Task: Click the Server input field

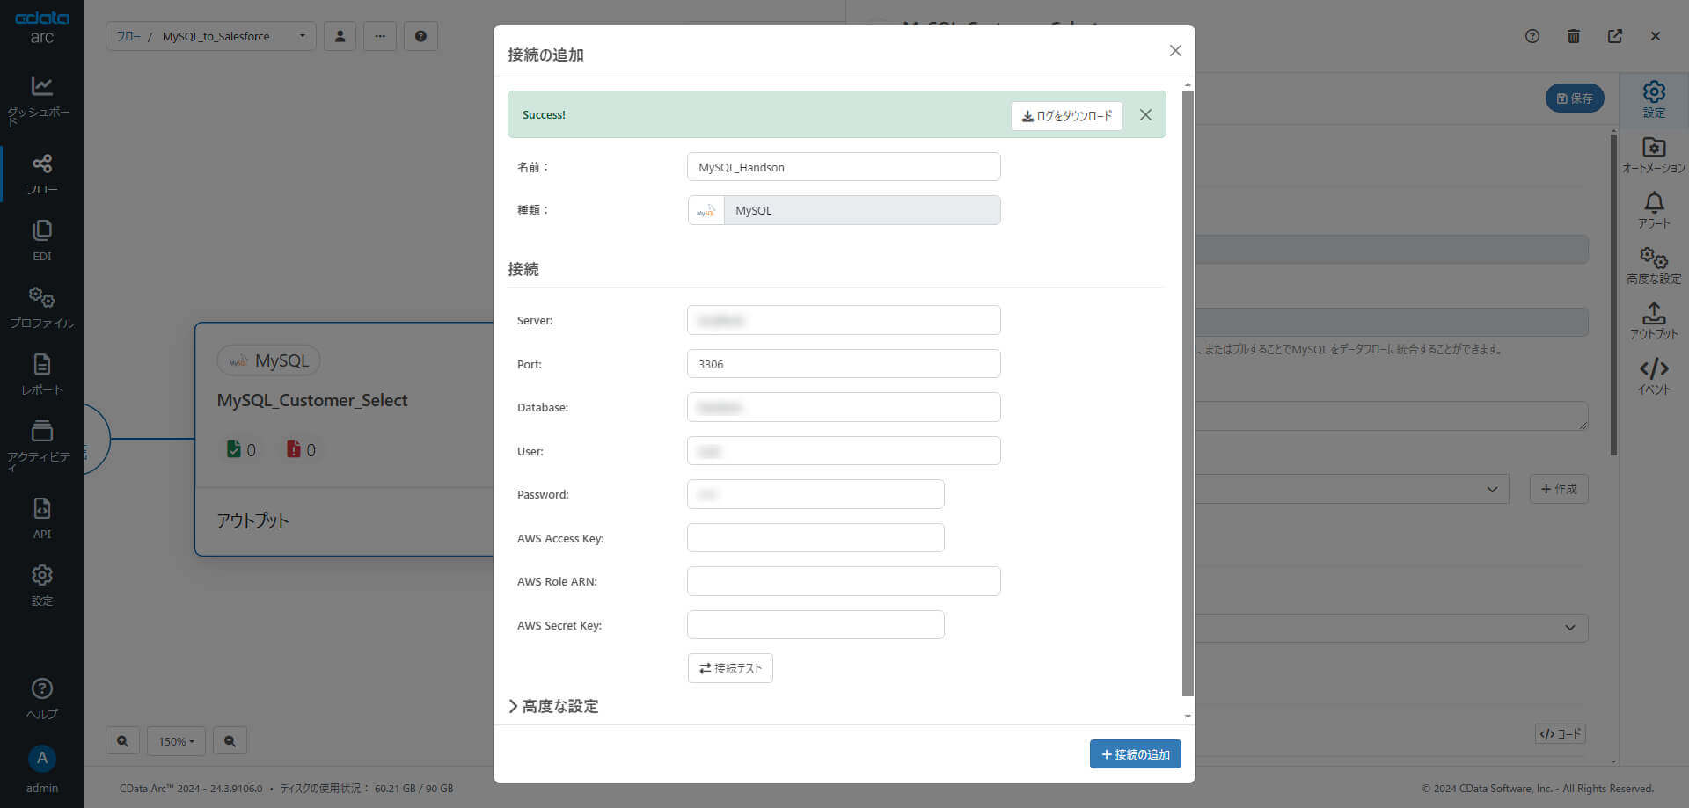Action: tap(844, 320)
